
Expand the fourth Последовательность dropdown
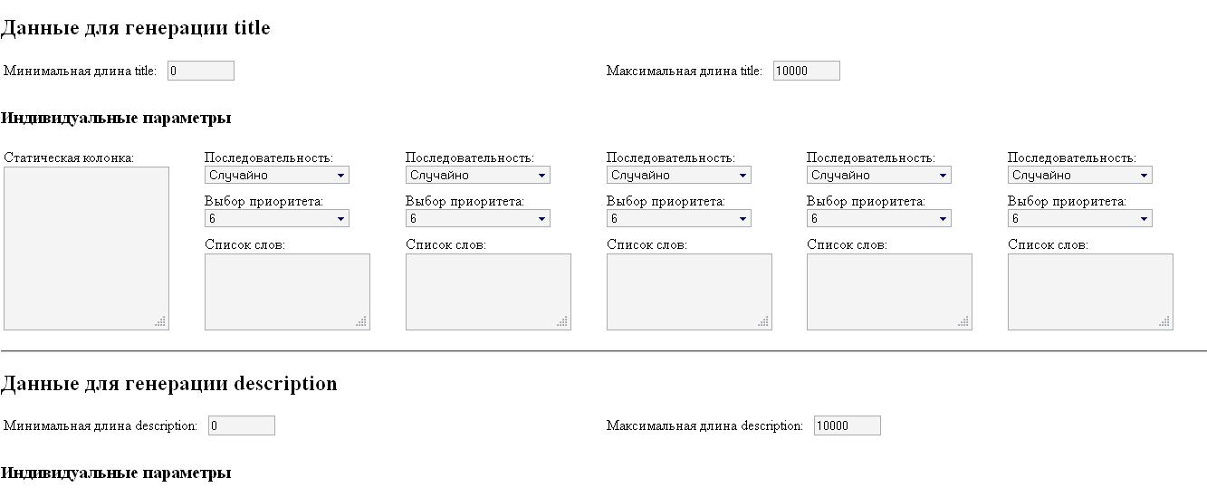[x=878, y=176]
